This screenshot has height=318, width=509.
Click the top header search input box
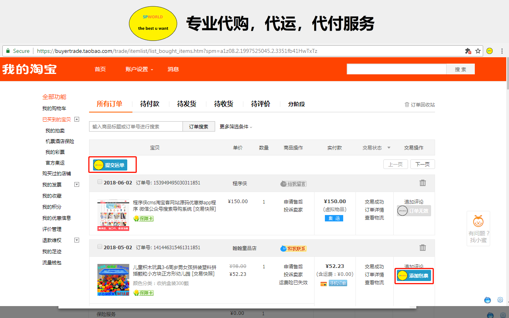[x=396, y=69]
